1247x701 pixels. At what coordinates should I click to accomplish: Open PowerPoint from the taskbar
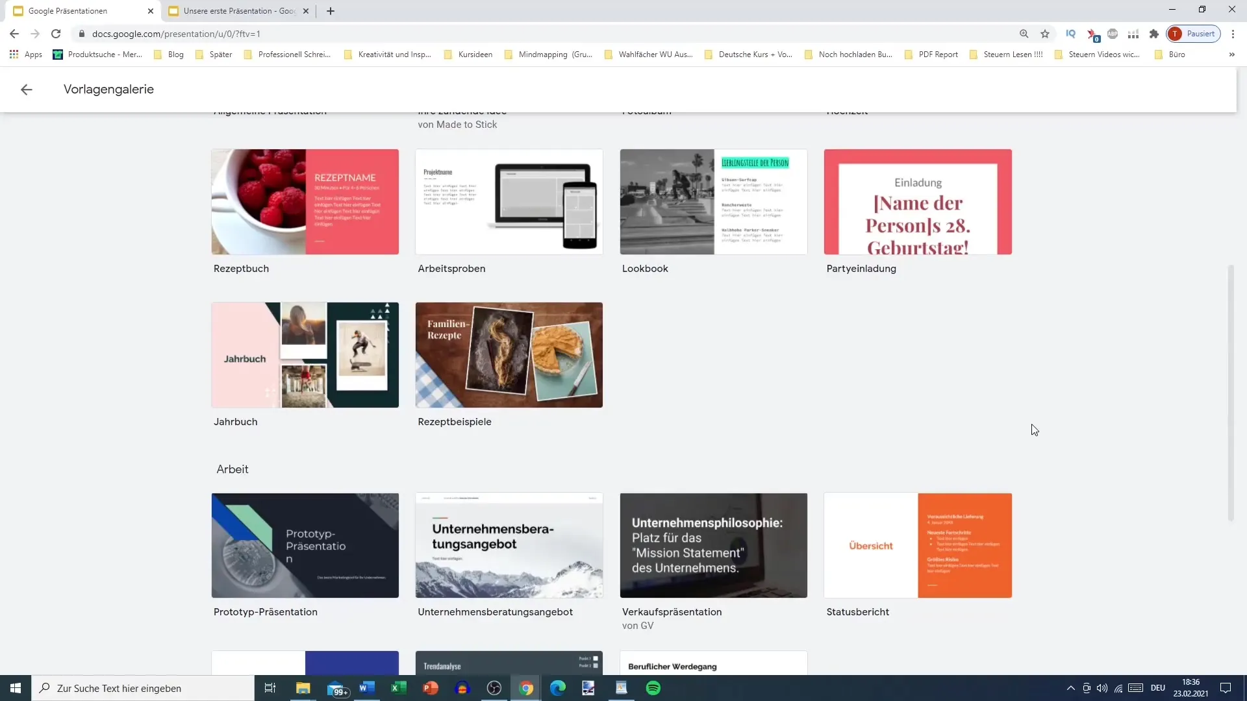(x=431, y=688)
